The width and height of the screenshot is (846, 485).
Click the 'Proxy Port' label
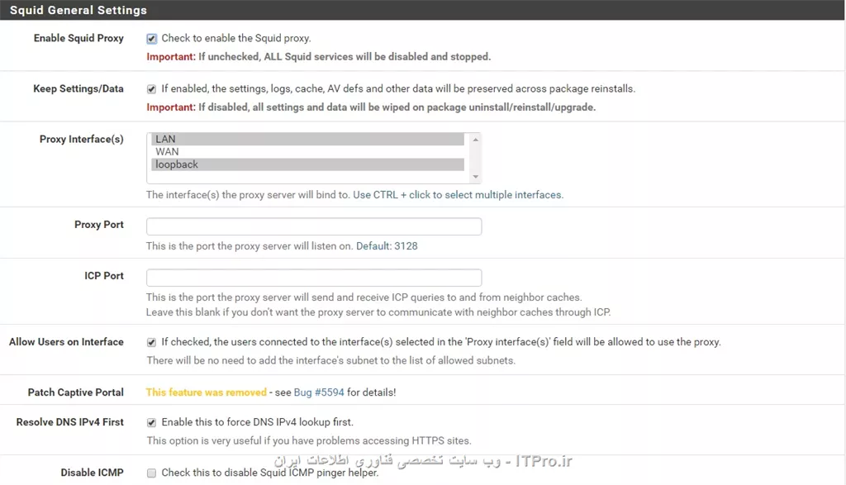point(99,225)
